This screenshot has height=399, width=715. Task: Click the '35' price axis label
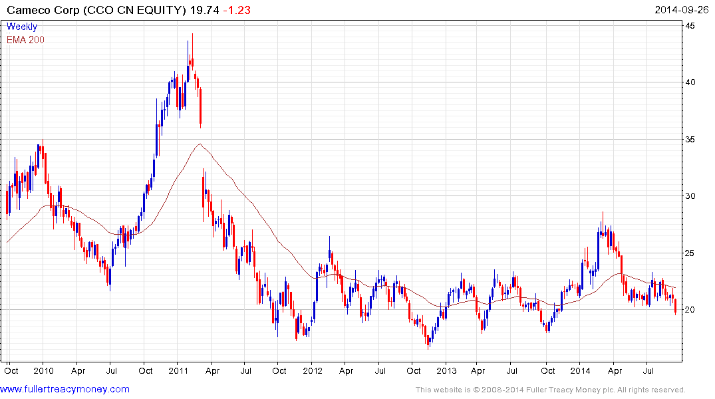coord(690,140)
